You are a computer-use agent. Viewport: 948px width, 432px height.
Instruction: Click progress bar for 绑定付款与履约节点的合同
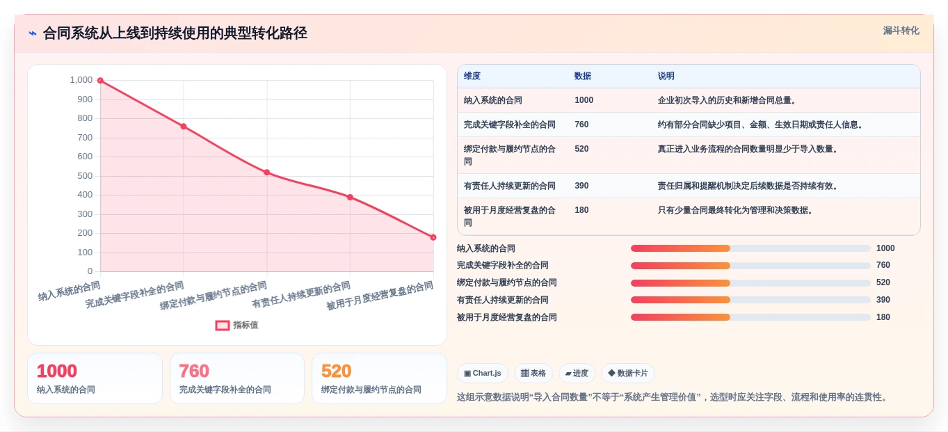click(x=750, y=283)
